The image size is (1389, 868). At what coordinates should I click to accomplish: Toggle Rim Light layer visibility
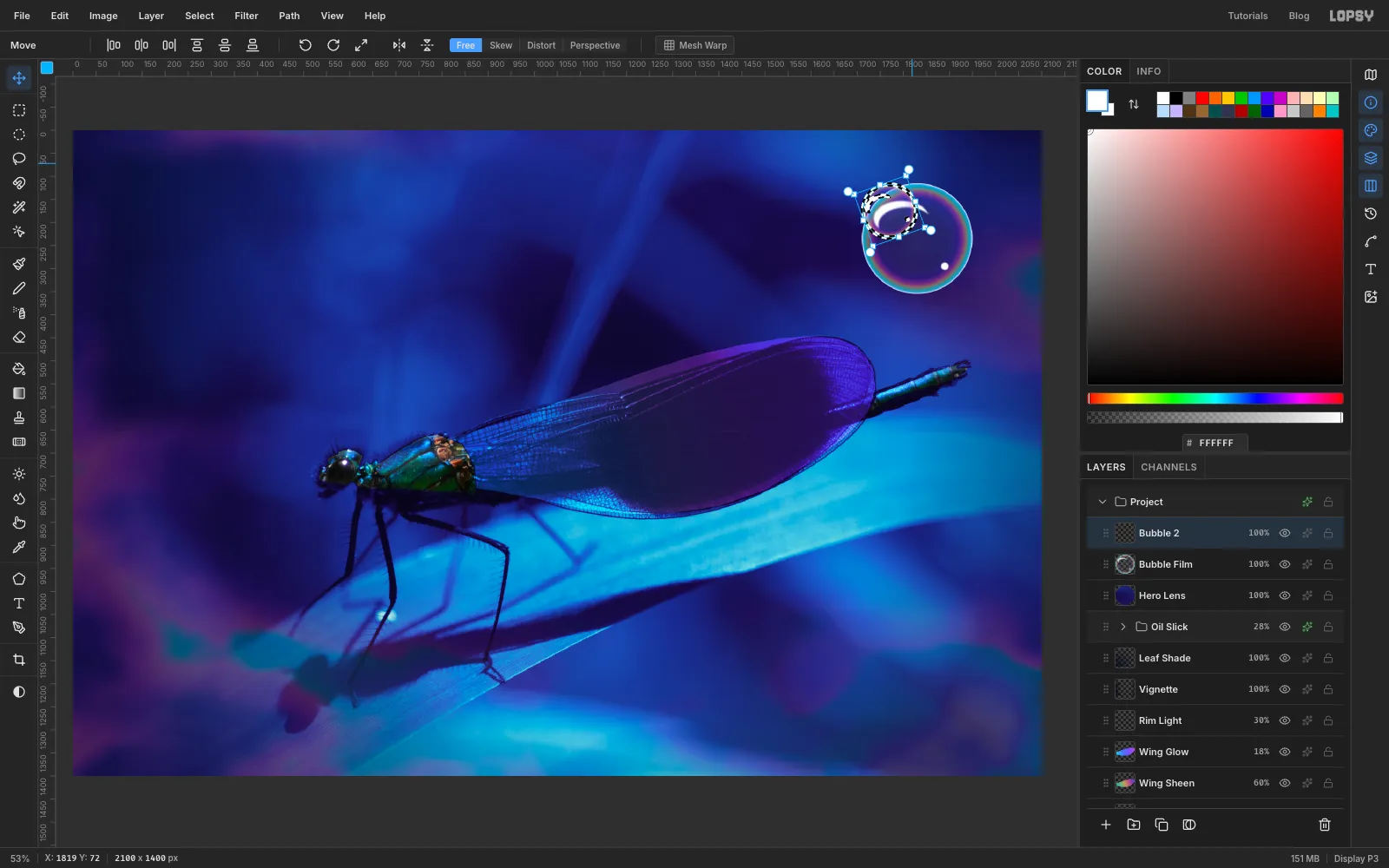point(1285,720)
